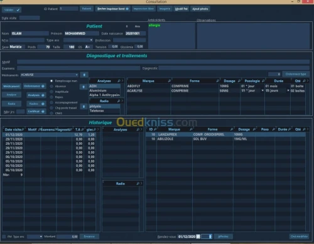Click the trash icon beside the Médicaments combo box
Screen dimensions: 314x244
84,75
